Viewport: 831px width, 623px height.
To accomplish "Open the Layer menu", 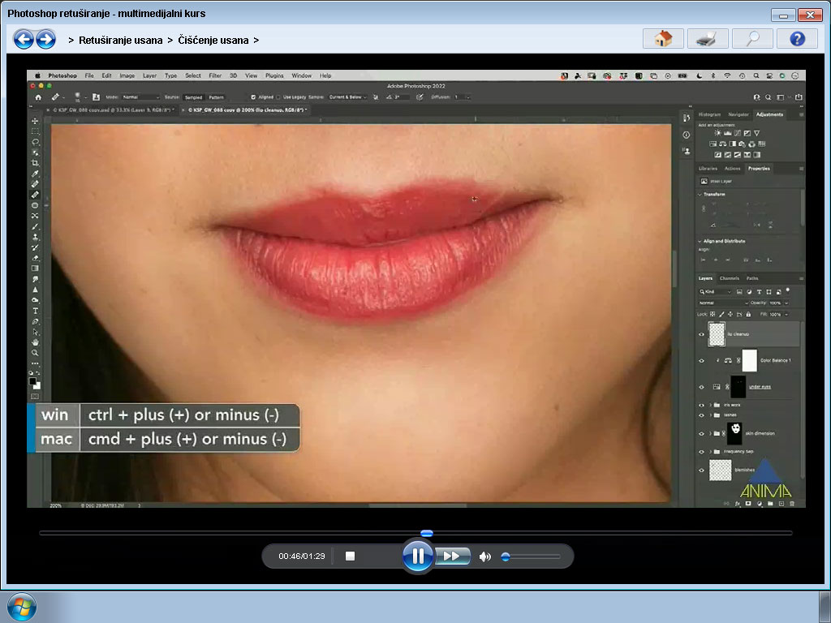I will pyautogui.click(x=149, y=75).
